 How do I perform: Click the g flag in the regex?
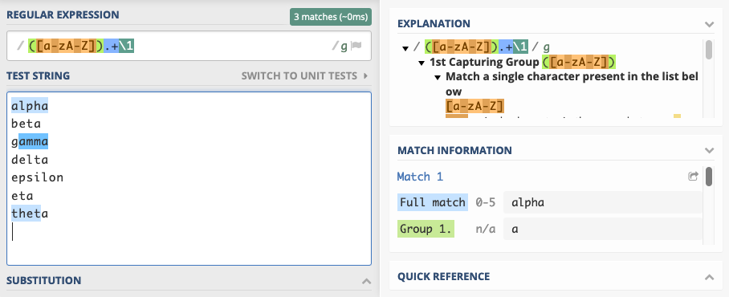(344, 46)
